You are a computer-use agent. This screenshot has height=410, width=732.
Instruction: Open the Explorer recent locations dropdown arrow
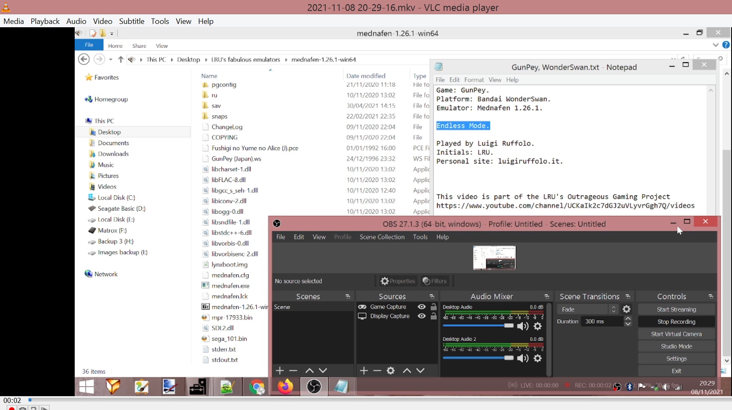point(111,60)
